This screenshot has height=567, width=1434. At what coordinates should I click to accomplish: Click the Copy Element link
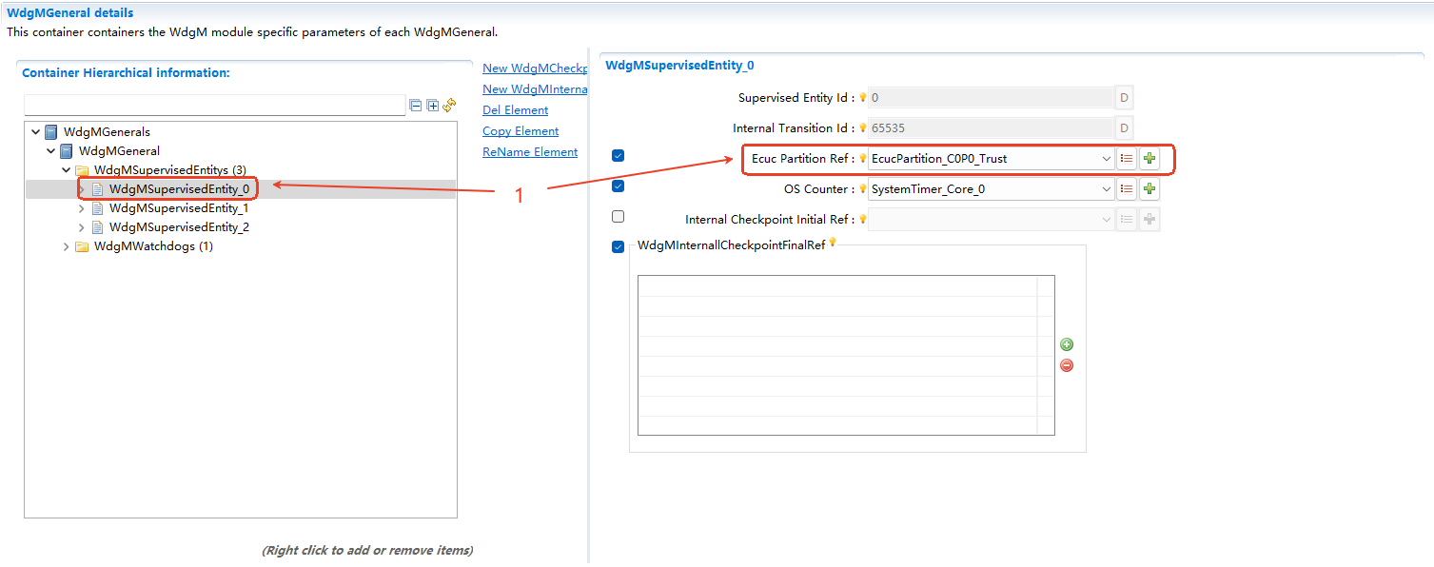coord(520,130)
